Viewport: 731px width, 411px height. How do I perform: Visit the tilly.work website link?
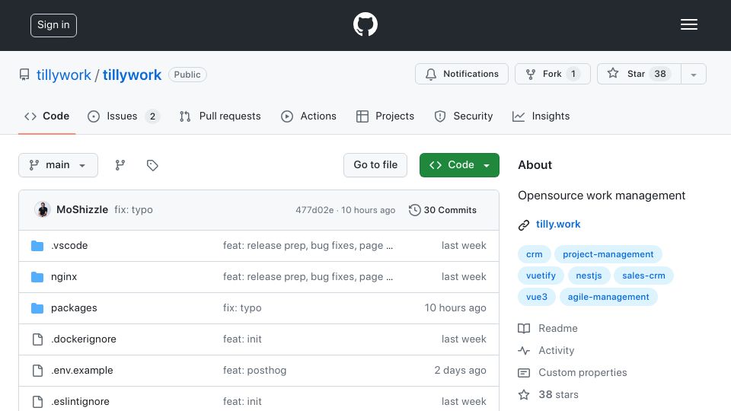(558, 224)
